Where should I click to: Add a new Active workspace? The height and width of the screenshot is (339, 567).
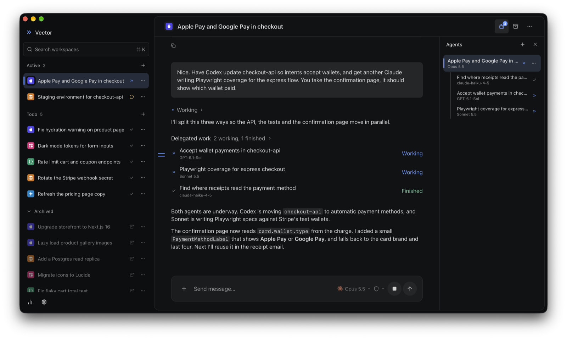[x=143, y=65]
